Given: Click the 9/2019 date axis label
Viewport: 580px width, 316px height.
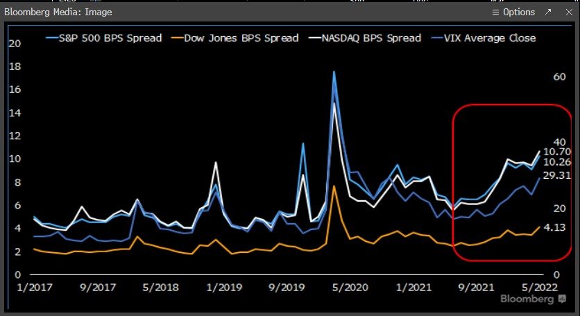Looking at the screenshot, I should (287, 287).
